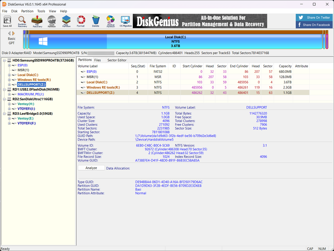
Task: Open the Tools menu
Action: point(41,11)
